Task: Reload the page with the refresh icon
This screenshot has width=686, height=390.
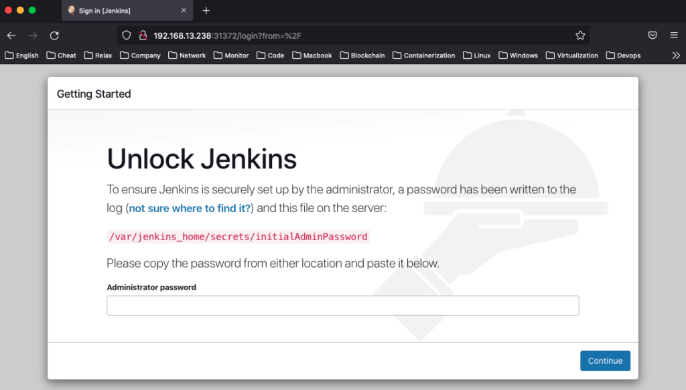Action: 54,35
